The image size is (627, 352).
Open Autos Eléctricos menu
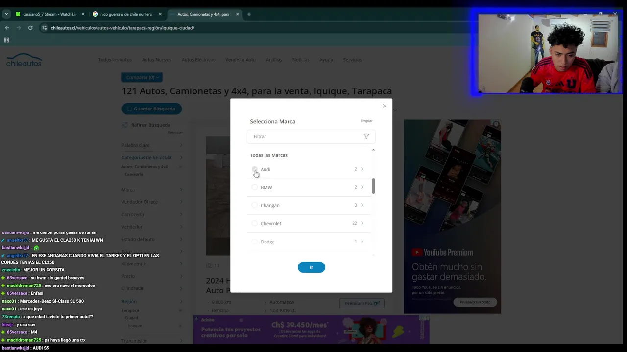point(198,60)
